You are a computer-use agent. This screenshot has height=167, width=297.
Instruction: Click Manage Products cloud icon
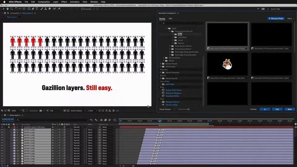coord(163,102)
